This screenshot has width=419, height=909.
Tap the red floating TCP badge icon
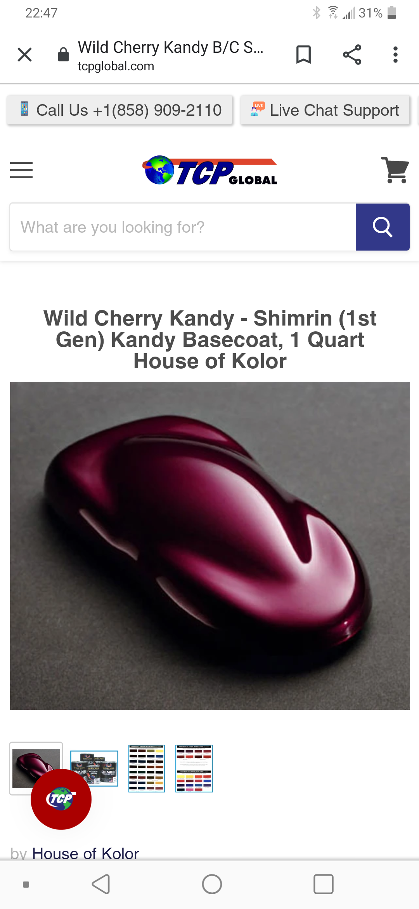(x=61, y=799)
